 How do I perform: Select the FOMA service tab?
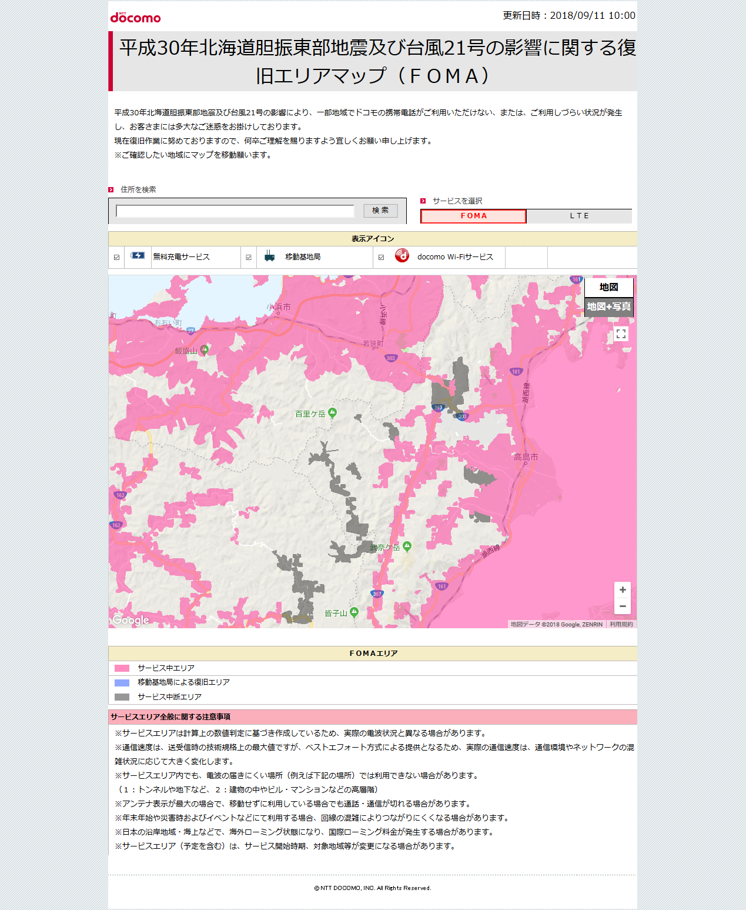(473, 216)
